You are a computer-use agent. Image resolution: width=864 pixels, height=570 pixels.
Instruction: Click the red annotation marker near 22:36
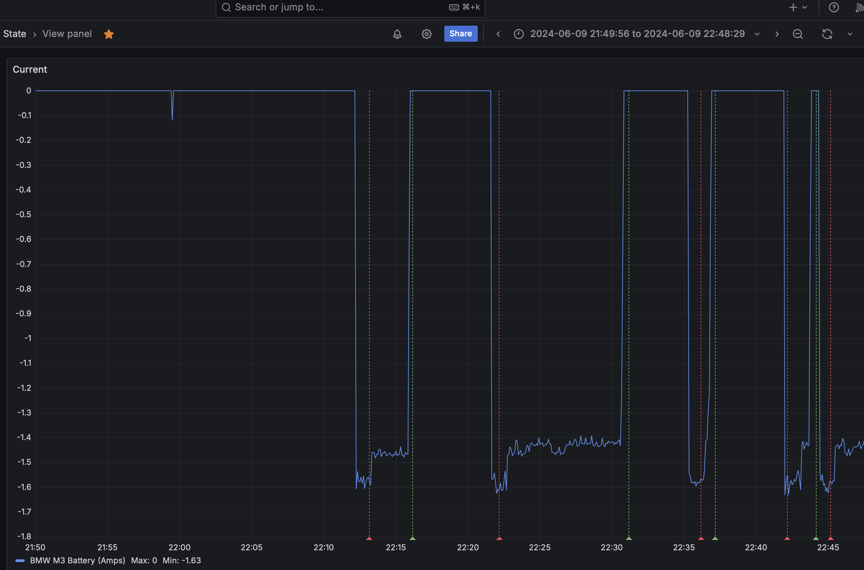[701, 538]
